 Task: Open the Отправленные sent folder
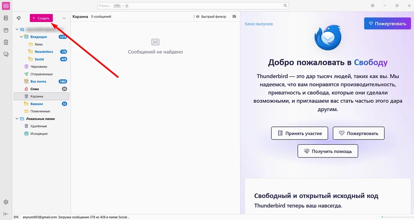(41, 74)
